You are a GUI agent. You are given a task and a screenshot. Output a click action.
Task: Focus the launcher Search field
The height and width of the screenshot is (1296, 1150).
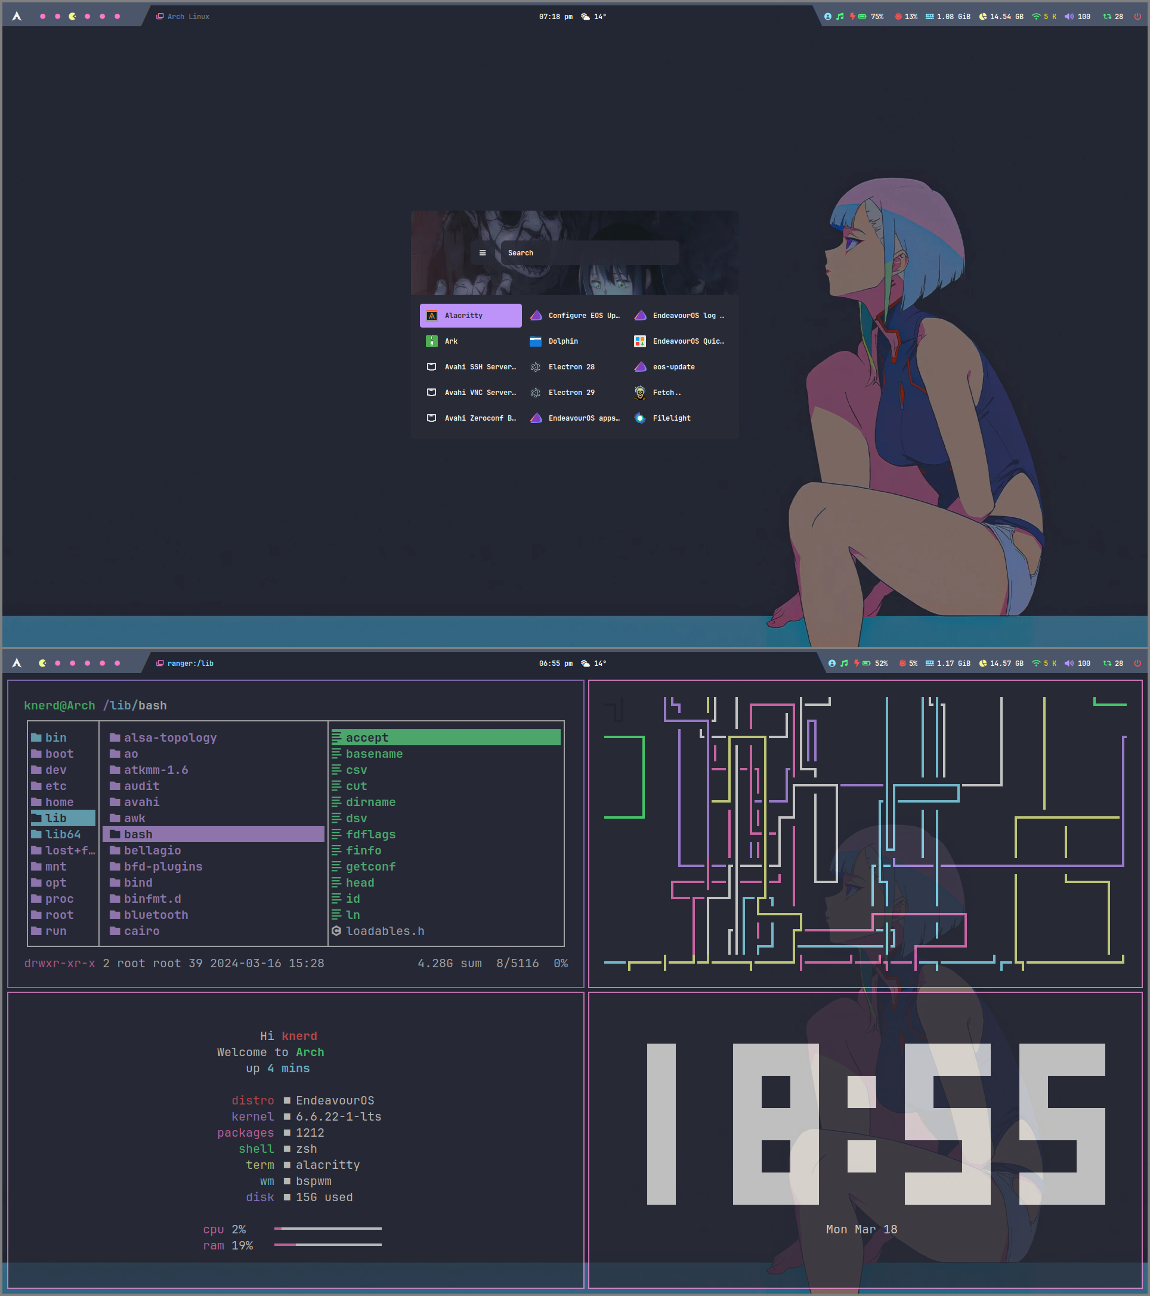point(589,253)
